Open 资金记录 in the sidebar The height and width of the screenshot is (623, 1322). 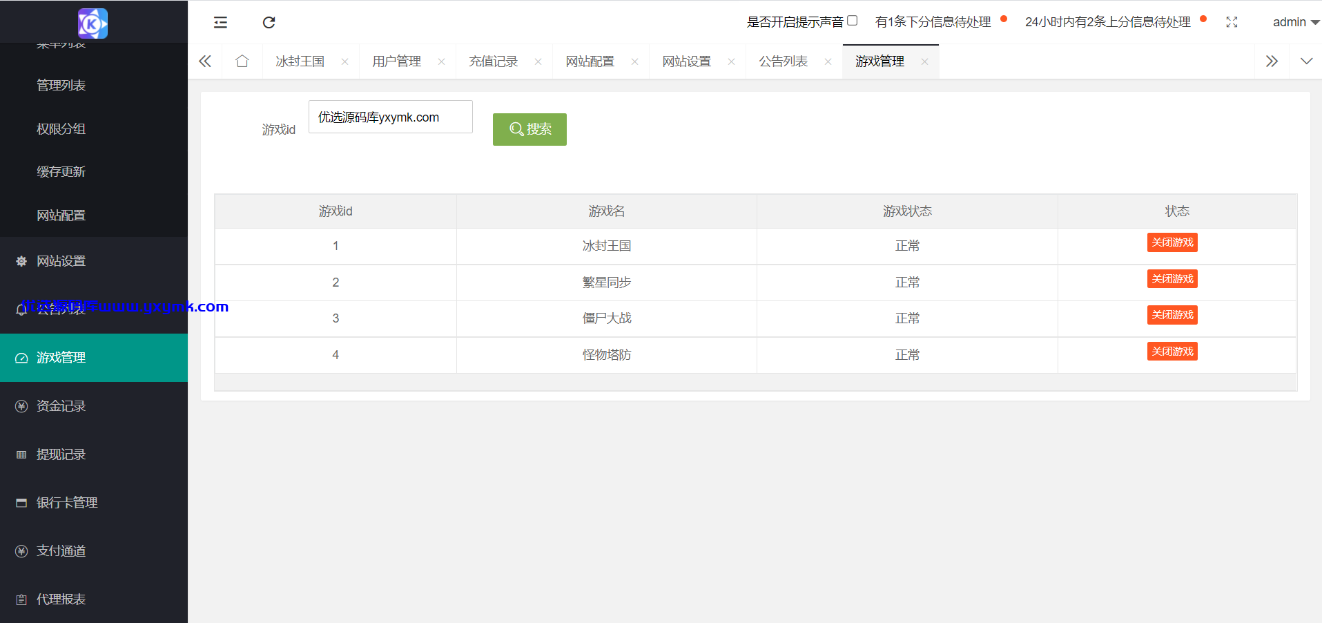(94, 406)
